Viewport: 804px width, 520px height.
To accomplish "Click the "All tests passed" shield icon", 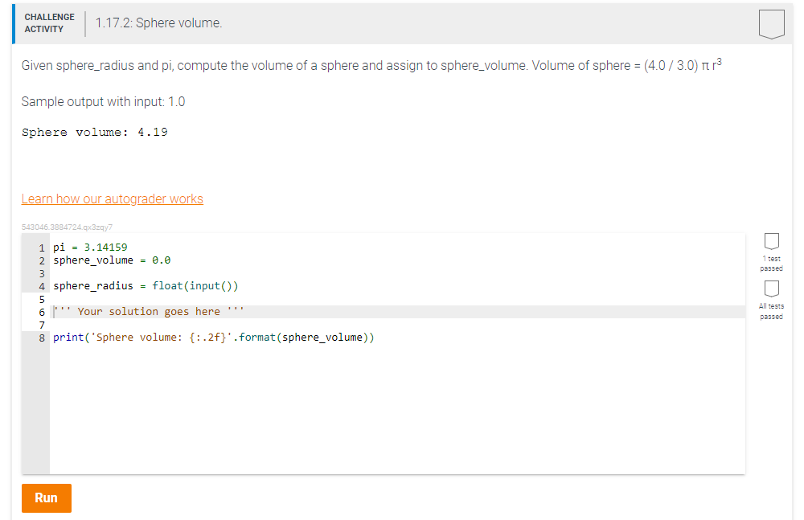I will pyautogui.click(x=772, y=289).
